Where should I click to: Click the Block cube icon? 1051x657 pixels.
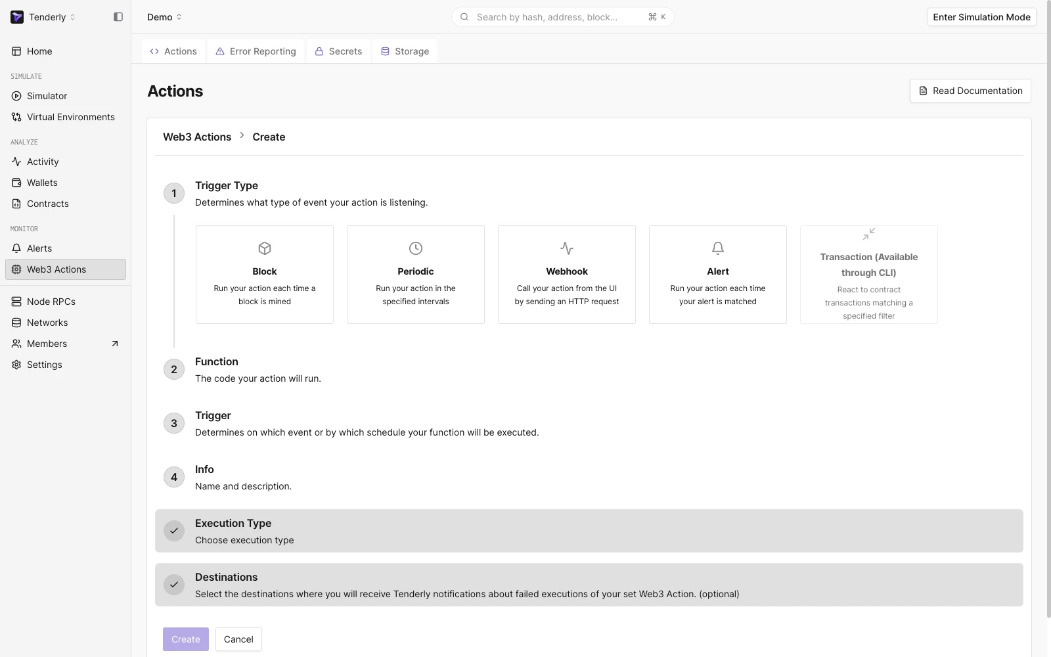pos(265,248)
